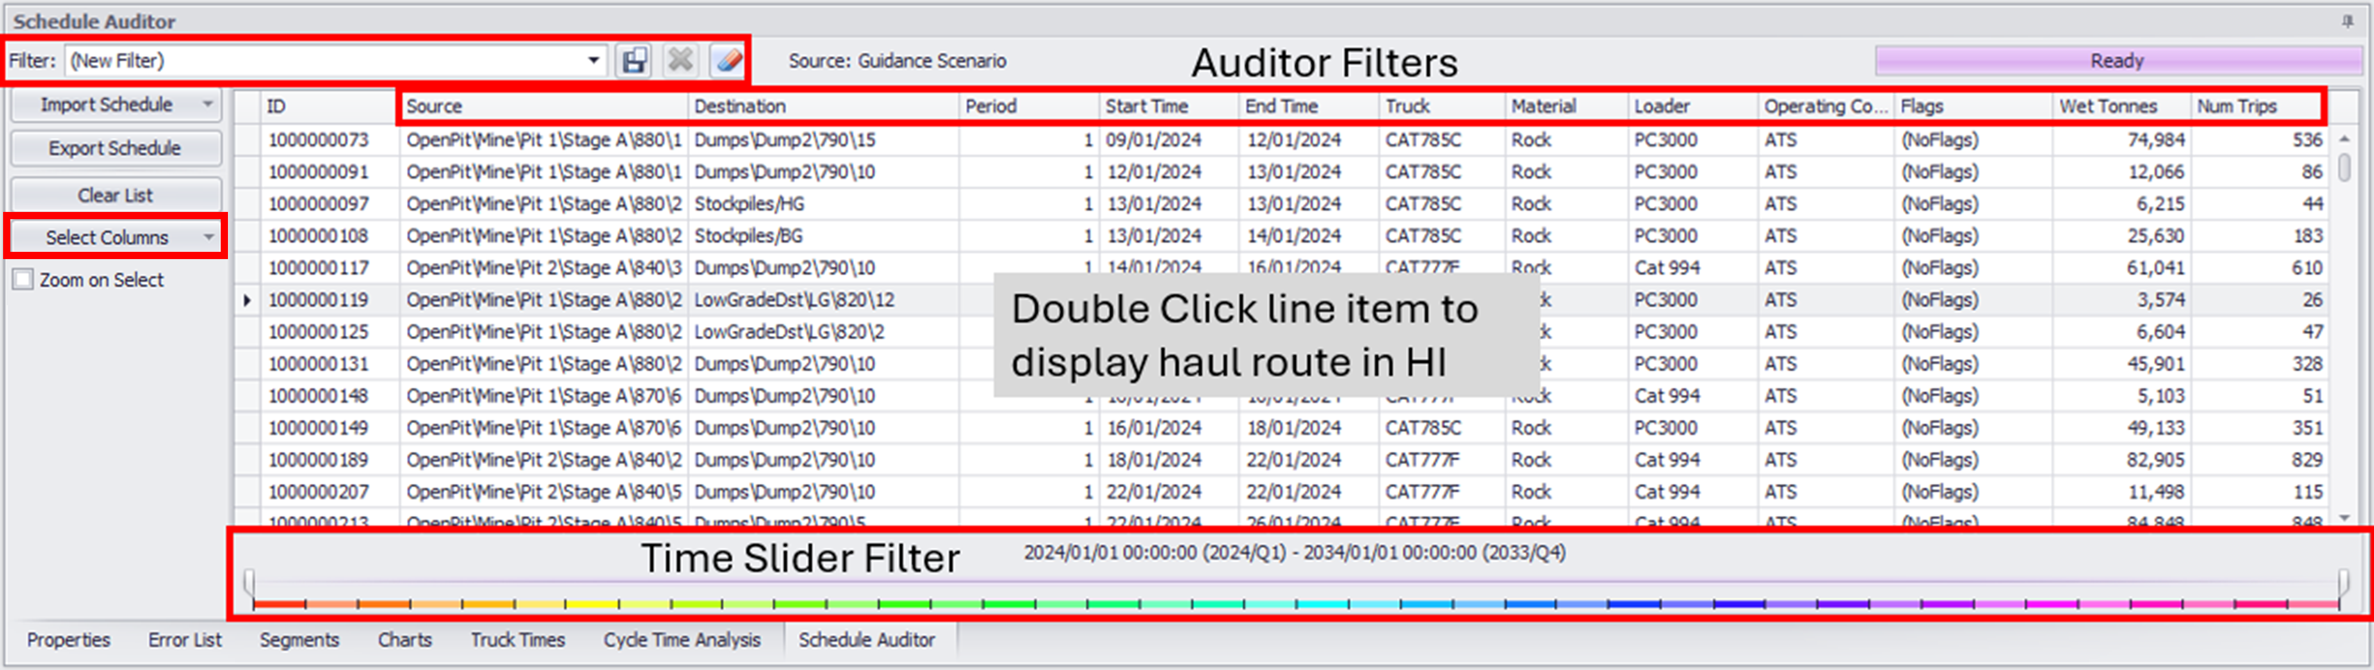2374x670 pixels.
Task: Enable the Zoom on Select checkbox
Action: 23,280
